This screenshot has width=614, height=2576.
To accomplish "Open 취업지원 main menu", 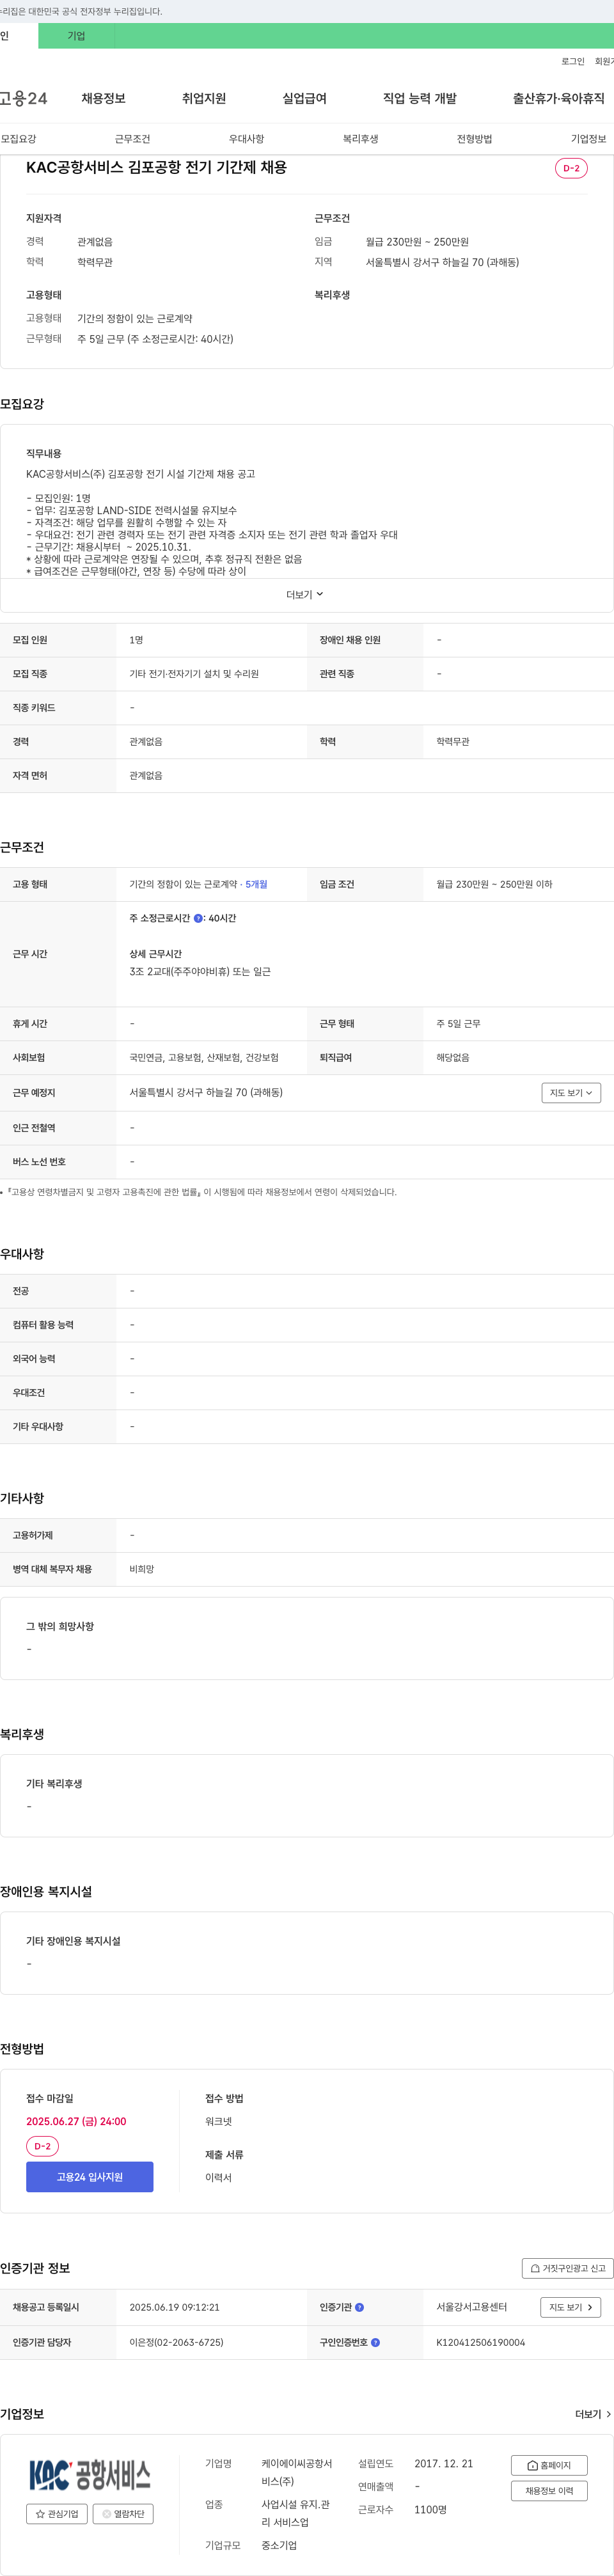I will coord(204,98).
